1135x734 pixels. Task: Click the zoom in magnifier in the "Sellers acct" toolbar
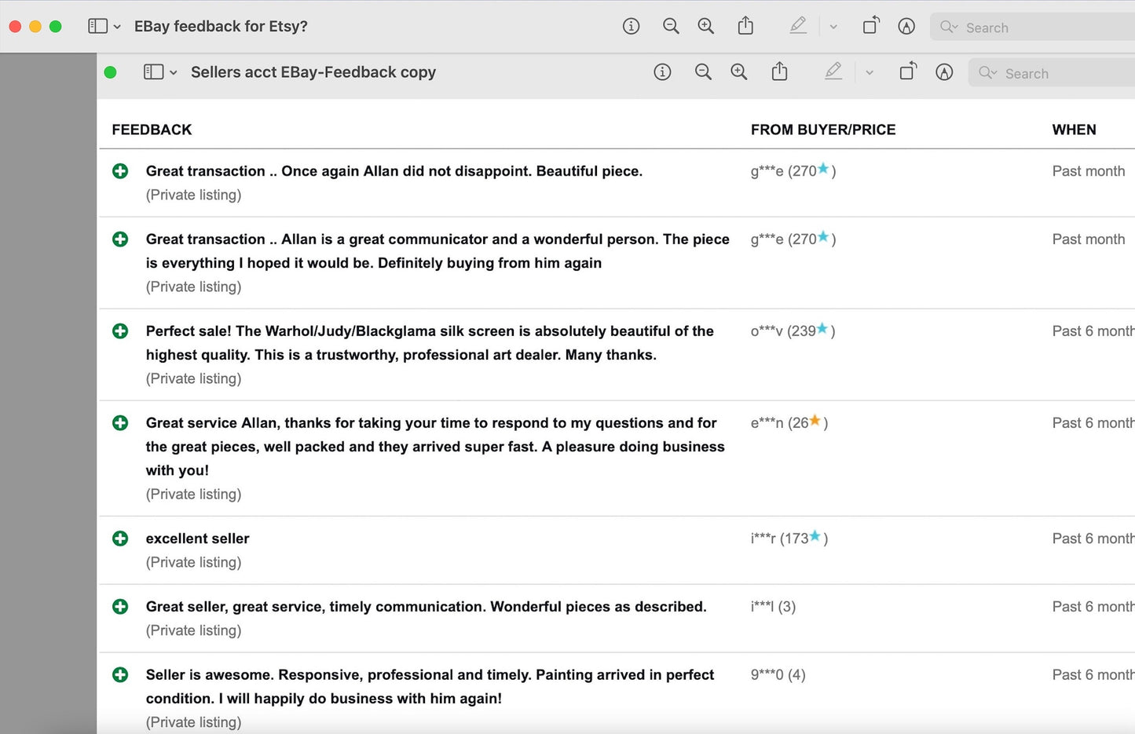[739, 72]
